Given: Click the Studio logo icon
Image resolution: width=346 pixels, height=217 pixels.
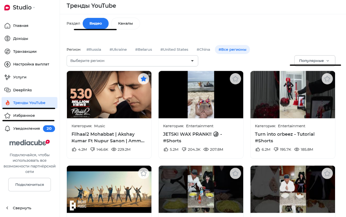Looking at the screenshot, I should [7, 8].
